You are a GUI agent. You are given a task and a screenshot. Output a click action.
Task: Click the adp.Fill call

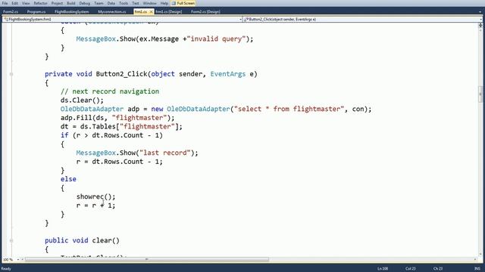117,118
